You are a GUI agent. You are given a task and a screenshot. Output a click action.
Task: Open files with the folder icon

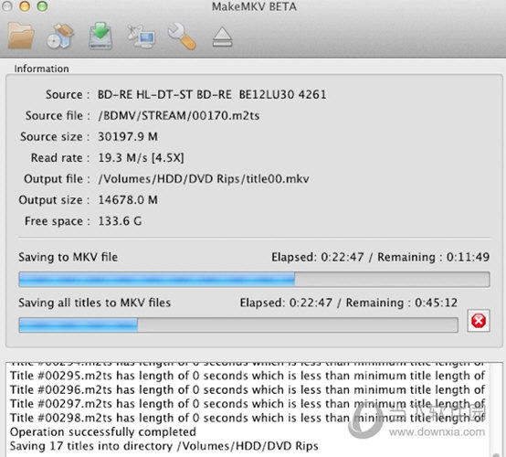pos(21,36)
